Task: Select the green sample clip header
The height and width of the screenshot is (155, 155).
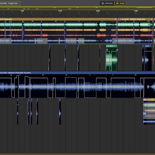Action: click(x=112, y=46)
